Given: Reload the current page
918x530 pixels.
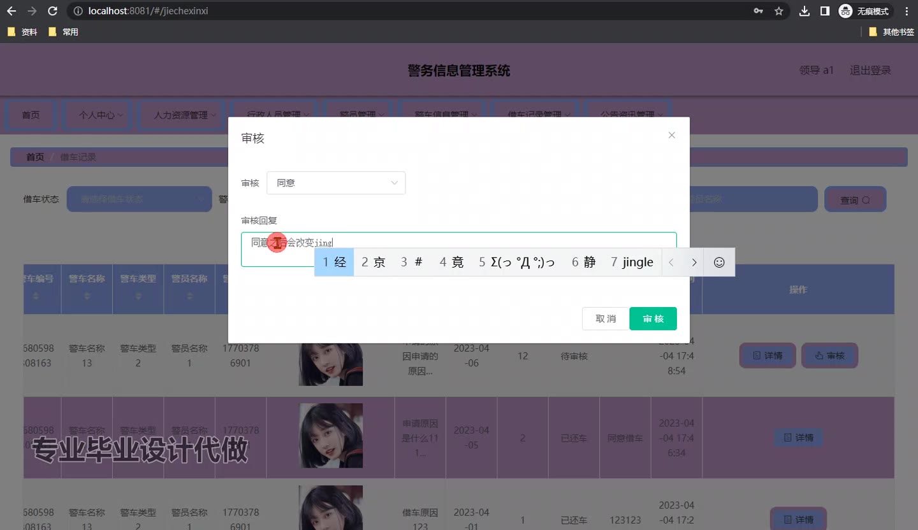Looking at the screenshot, I should coord(53,11).
